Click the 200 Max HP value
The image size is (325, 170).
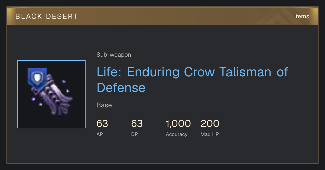pos(210,124)
